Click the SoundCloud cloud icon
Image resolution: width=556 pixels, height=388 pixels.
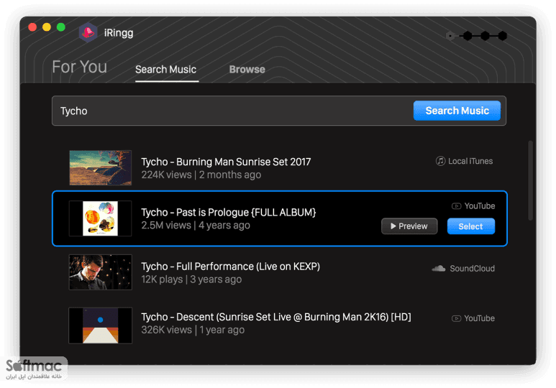[x=439, y=268]
